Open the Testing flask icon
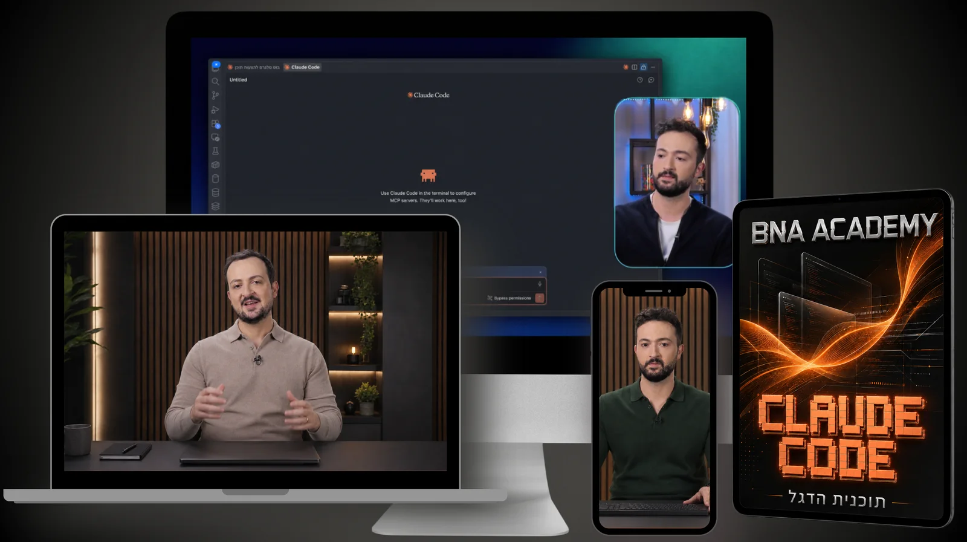Viewport: 967px width, 542px height. click(215, 151)
